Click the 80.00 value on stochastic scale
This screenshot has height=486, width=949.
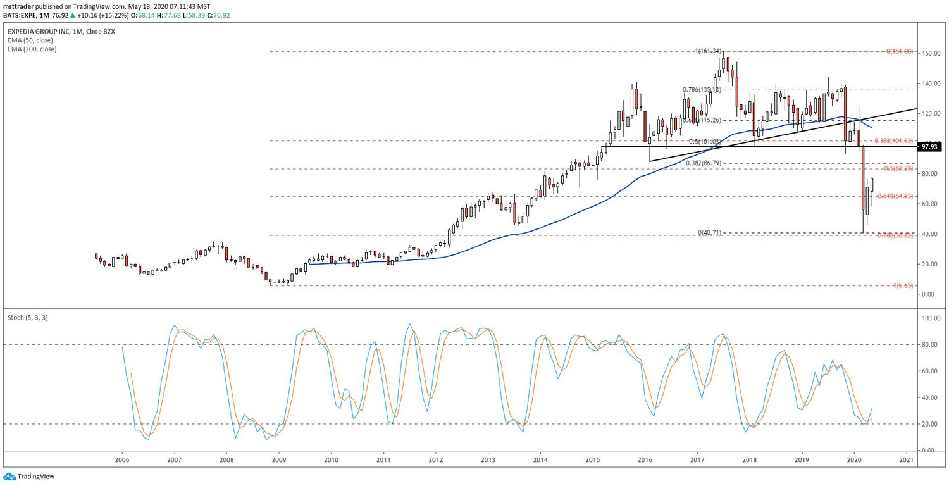coord(929,345)
